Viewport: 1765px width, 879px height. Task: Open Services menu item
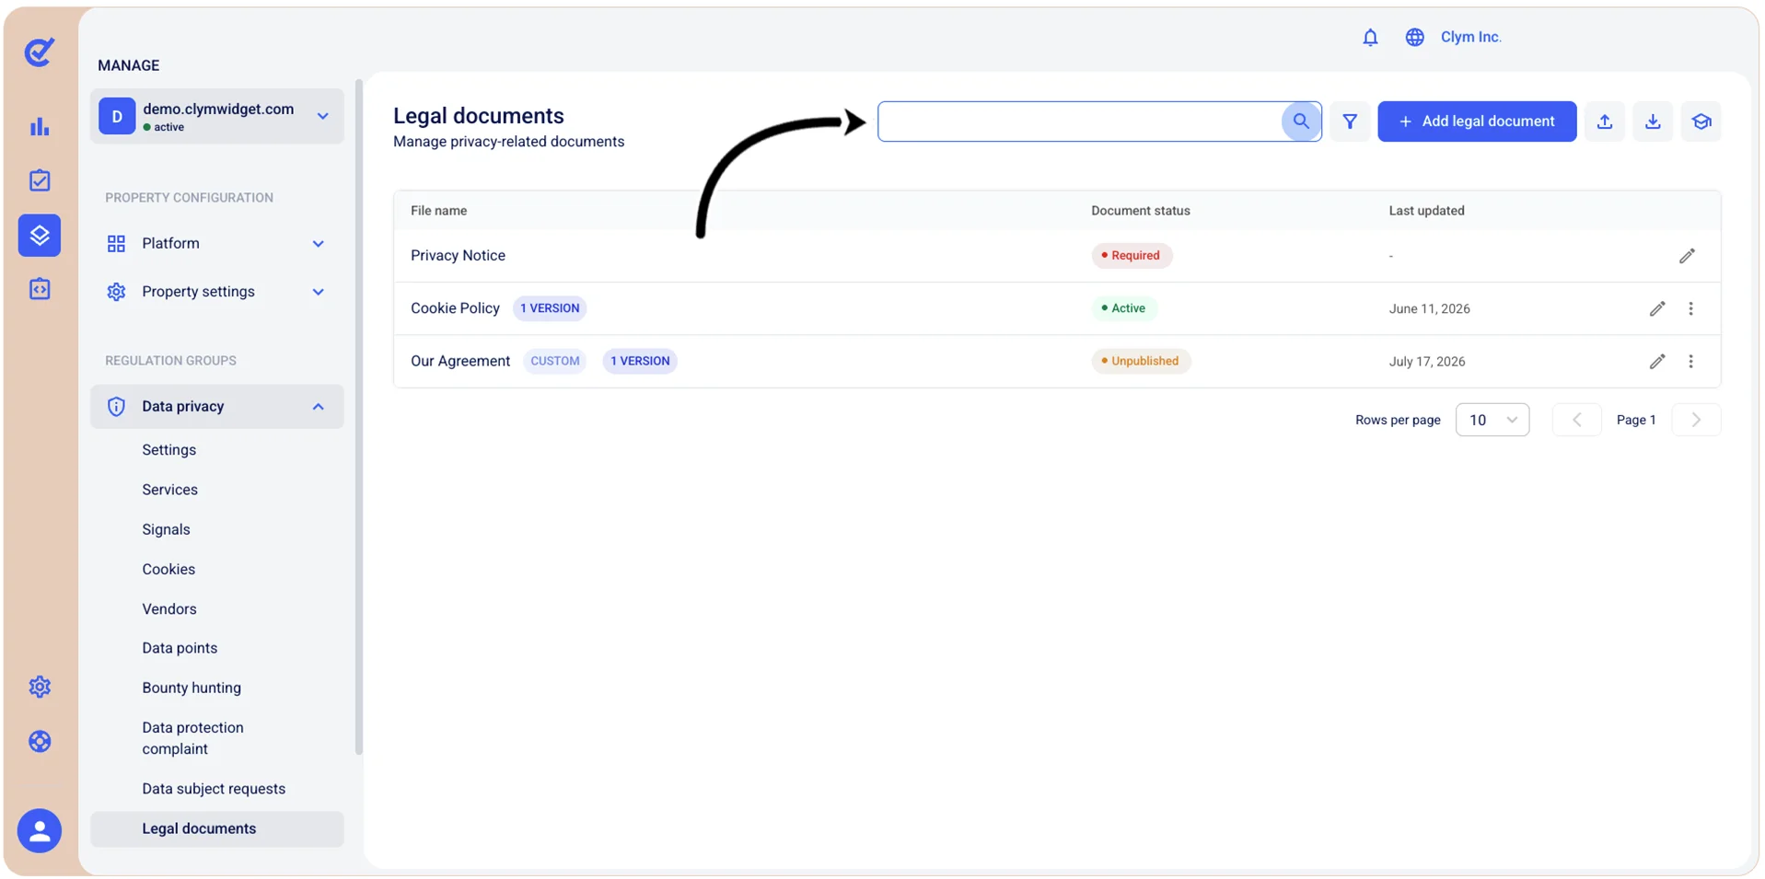pyautogui.click(x=170, y=490)
